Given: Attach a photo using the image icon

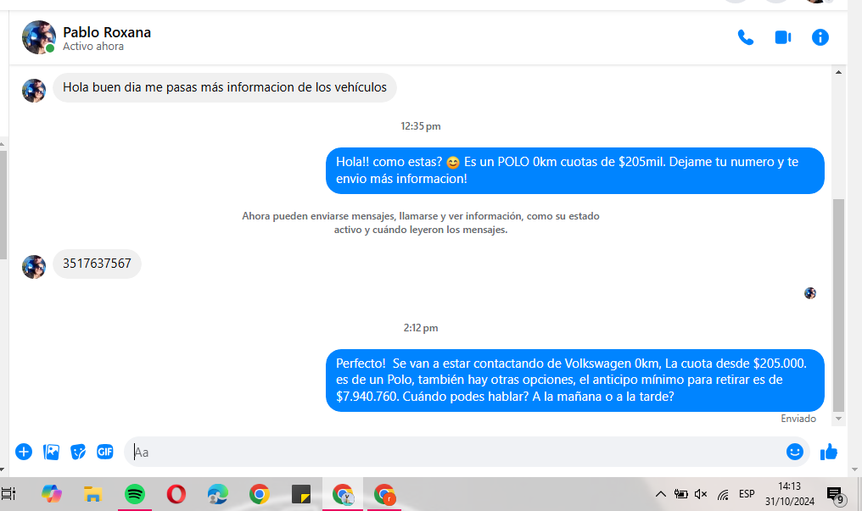Looking at the screenshot, I should [51, 452].
